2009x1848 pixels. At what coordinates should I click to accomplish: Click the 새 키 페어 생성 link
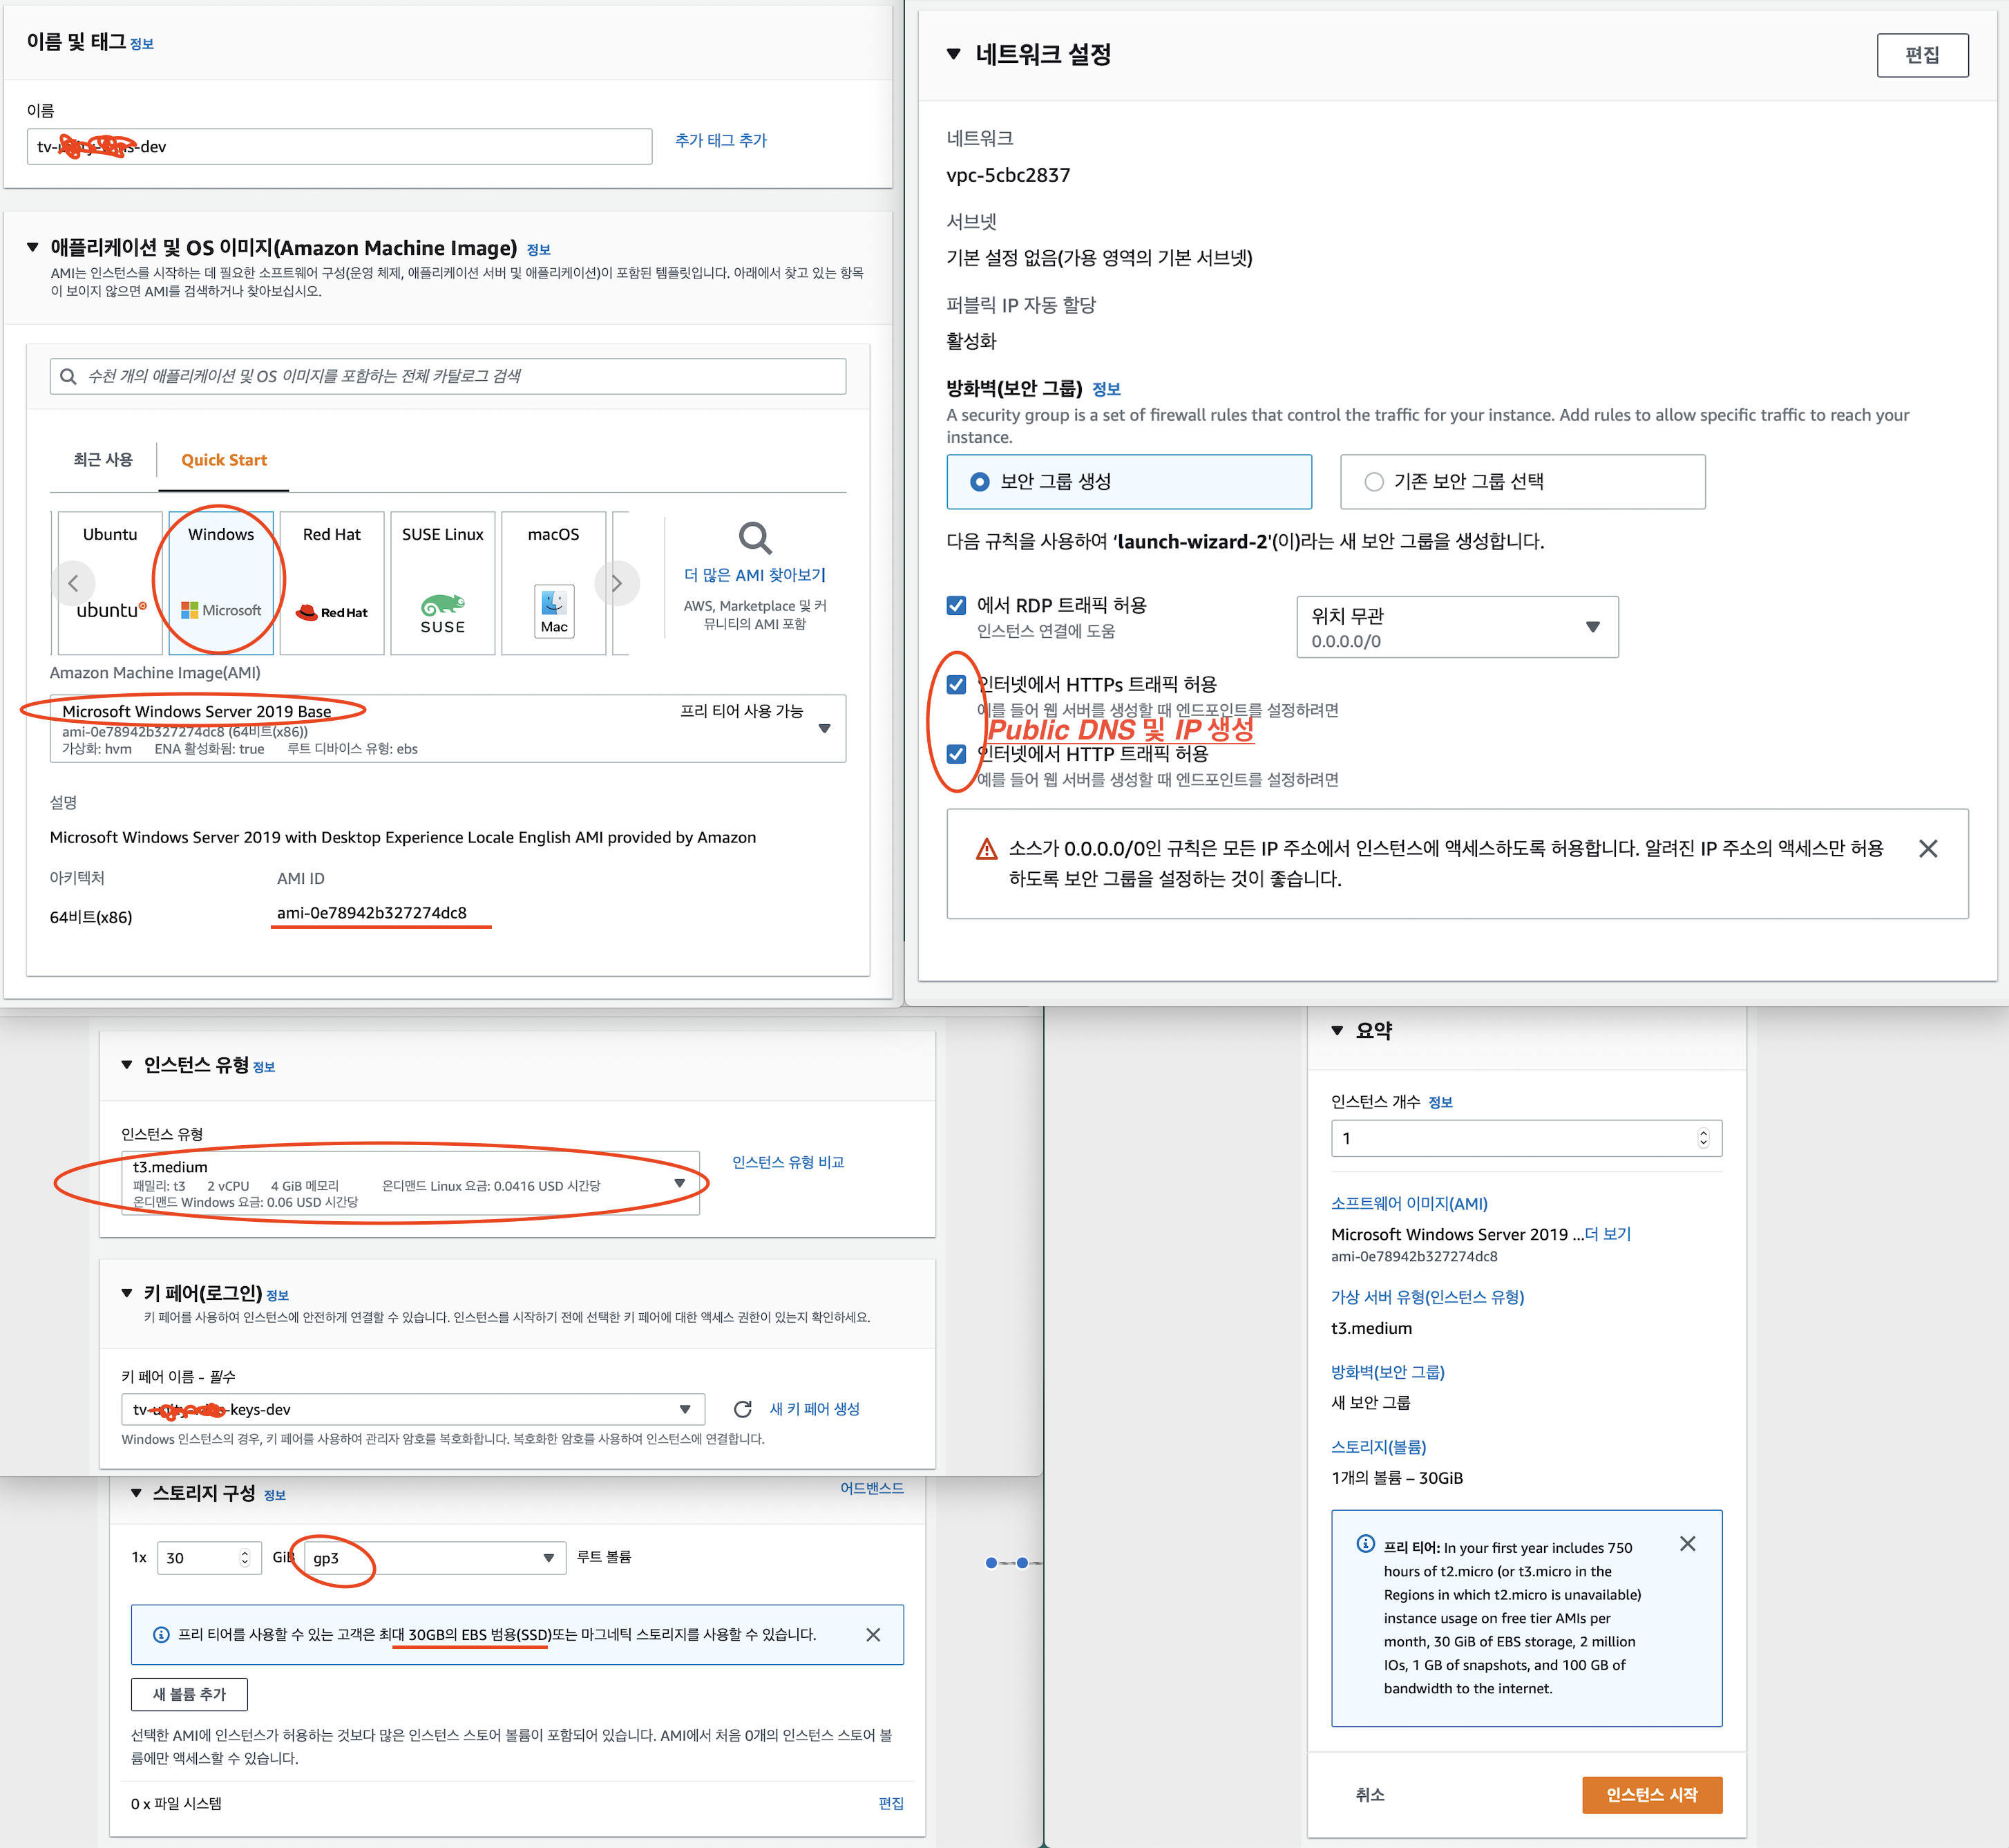[x=814, y=1409]
